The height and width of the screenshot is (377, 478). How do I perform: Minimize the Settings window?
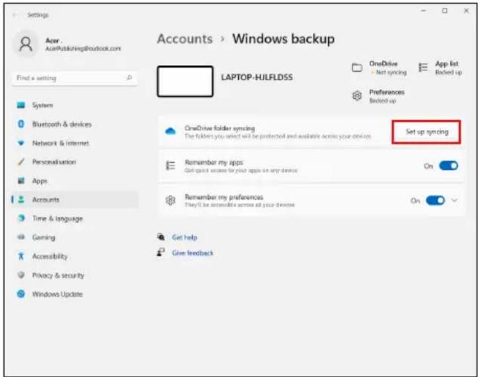pos(424,11)
